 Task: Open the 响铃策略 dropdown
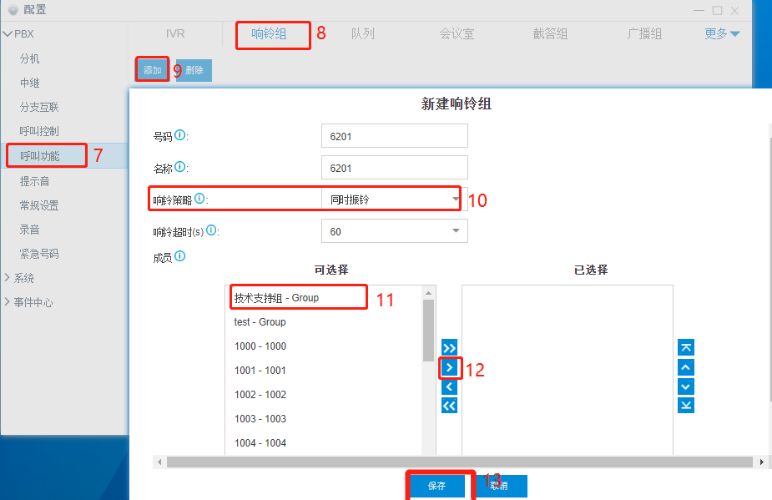(x=394, y=199)
